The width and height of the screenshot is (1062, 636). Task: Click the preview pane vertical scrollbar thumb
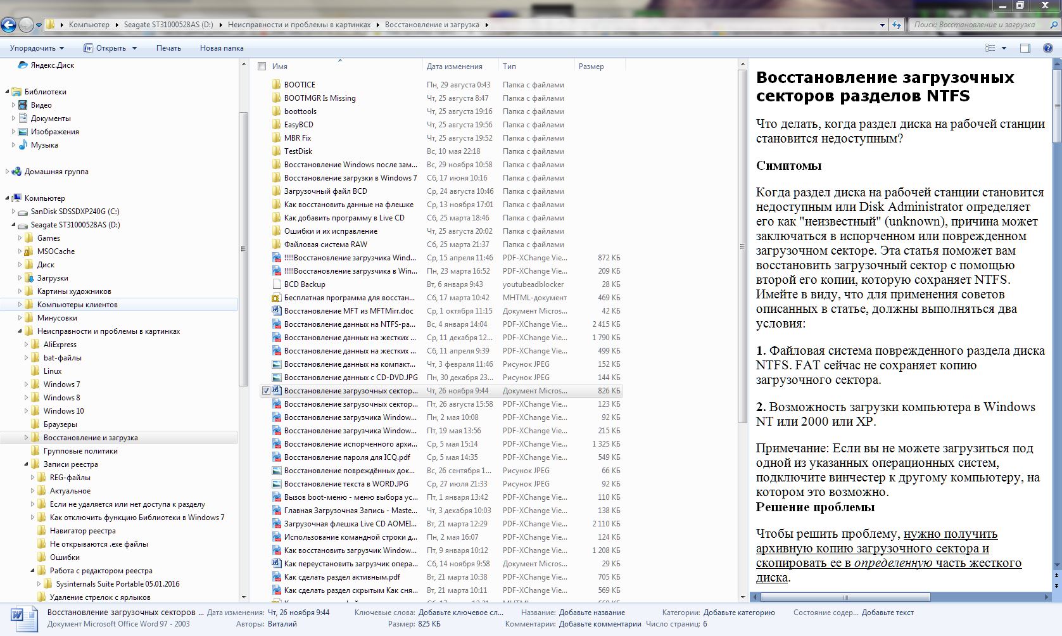pyautogui.click(x=1057, y=105)
